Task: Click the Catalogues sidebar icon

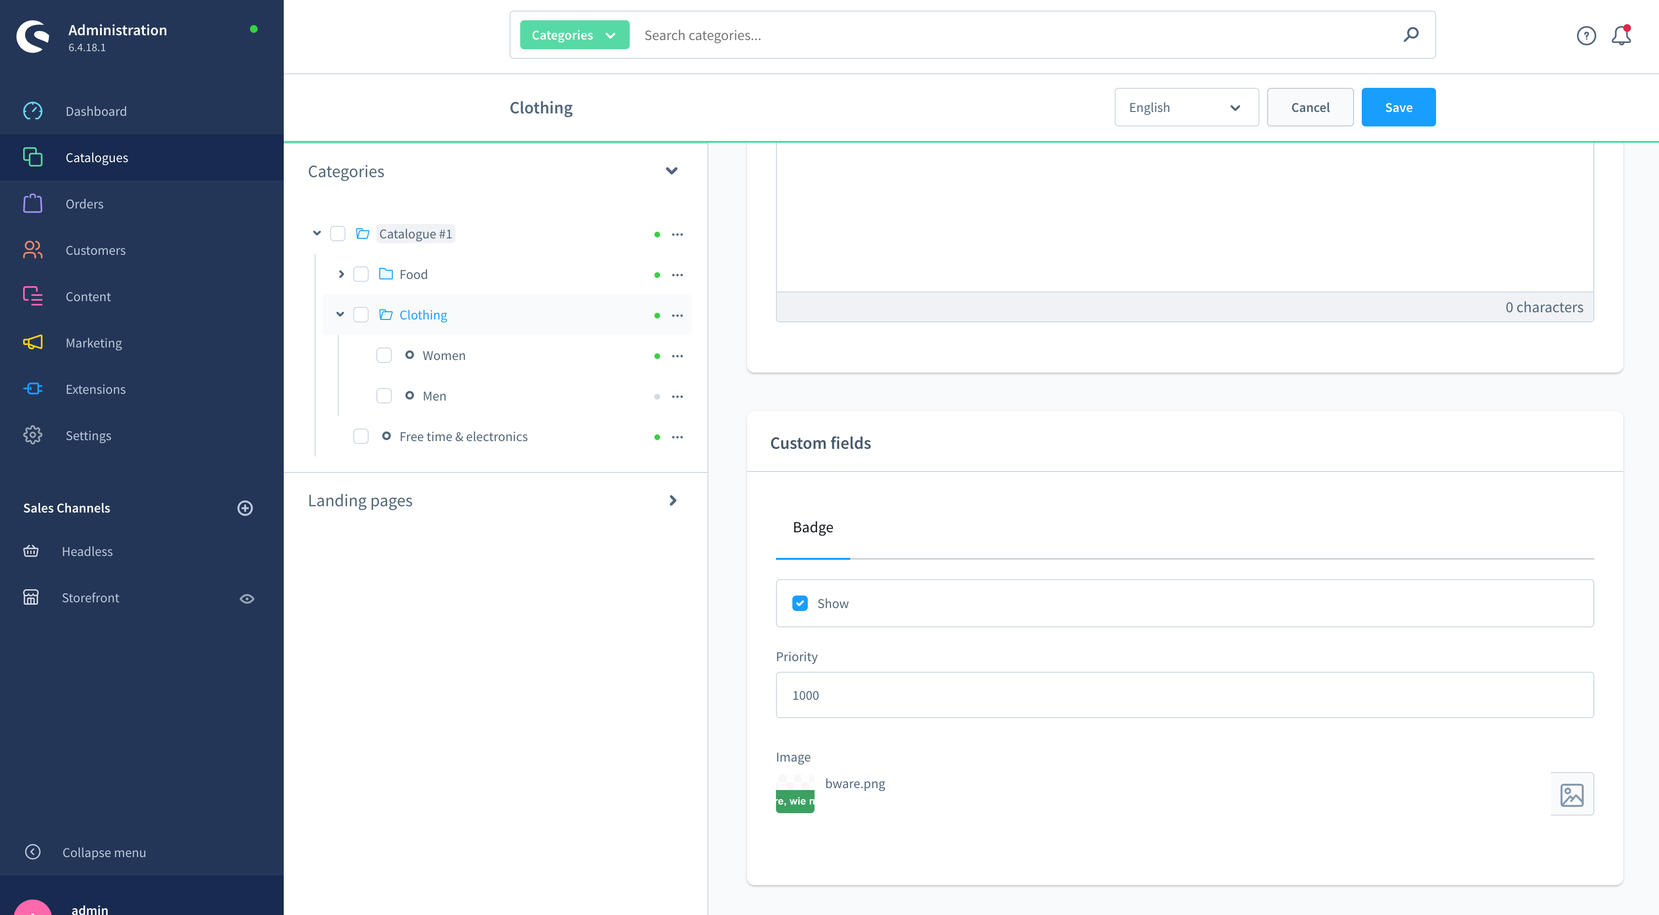Action: tap(33, 157)
